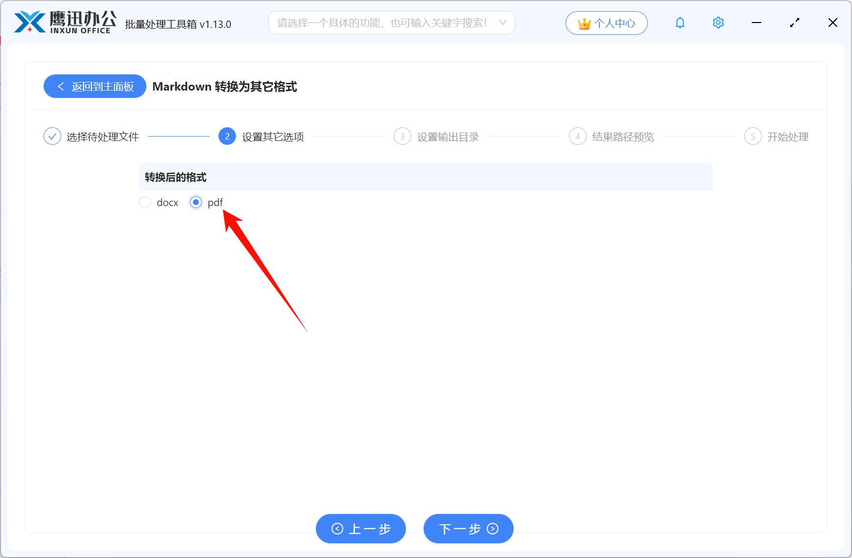Click step 4 结果路径预览 label

[622, 136]
